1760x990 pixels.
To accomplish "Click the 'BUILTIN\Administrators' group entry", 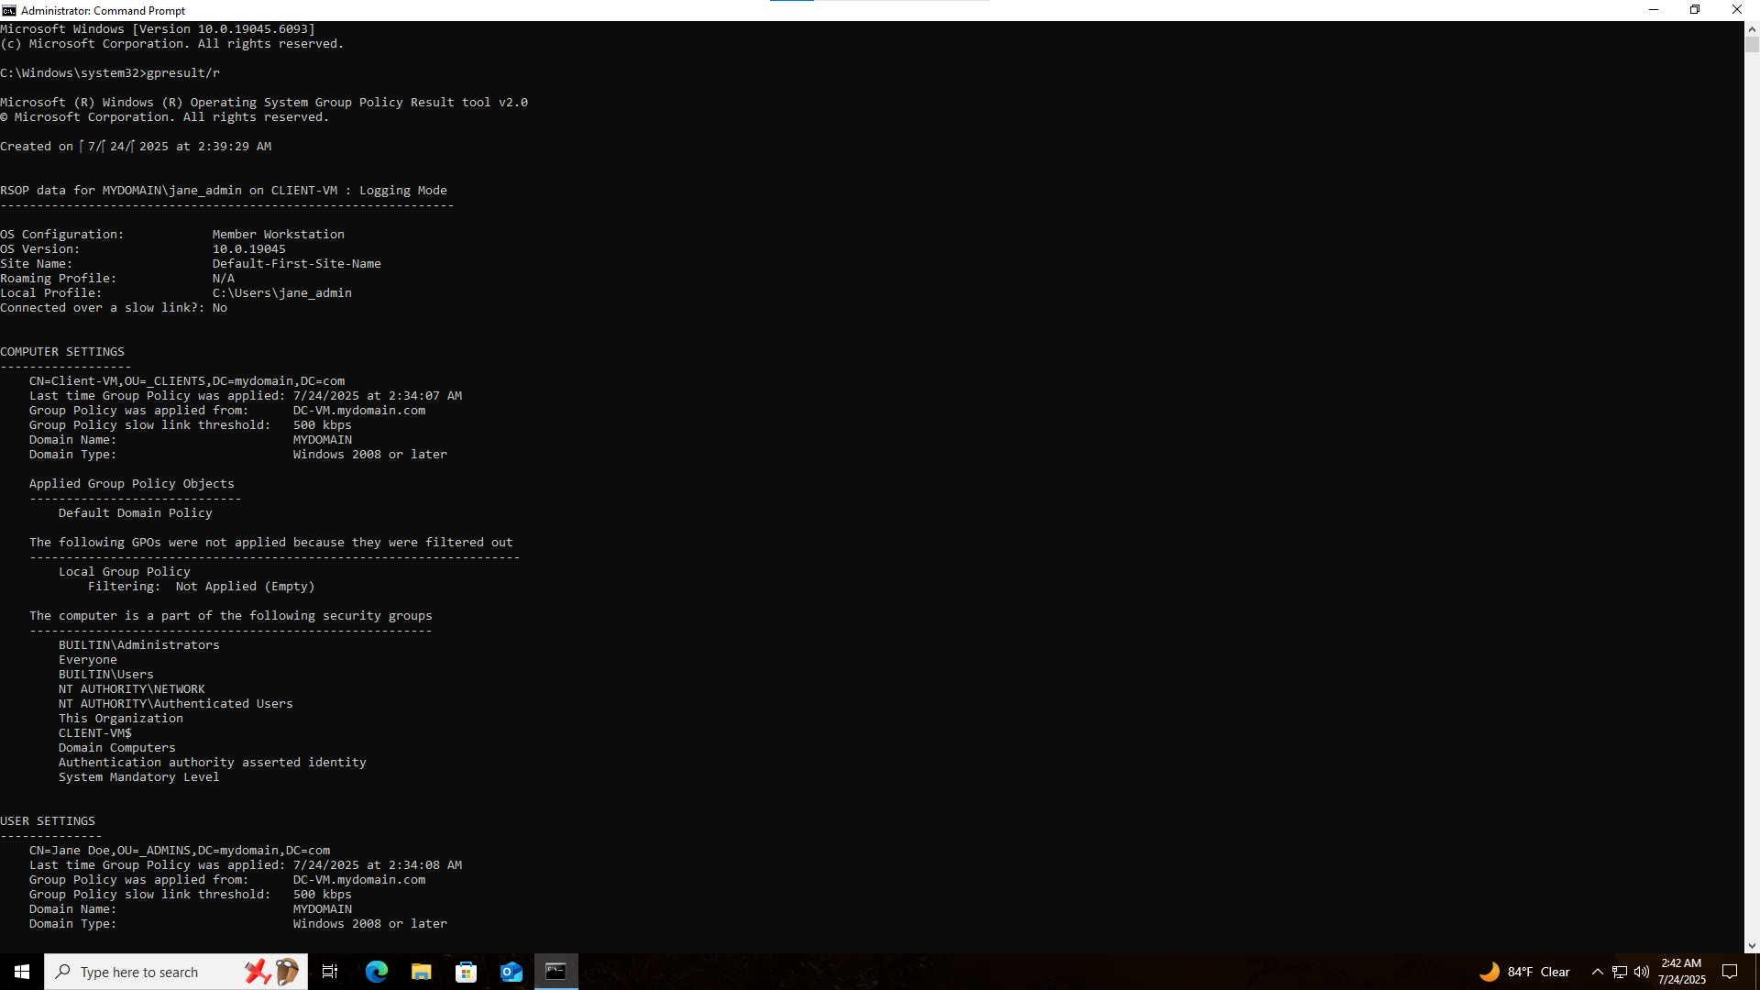I will [x=139, y=644].
